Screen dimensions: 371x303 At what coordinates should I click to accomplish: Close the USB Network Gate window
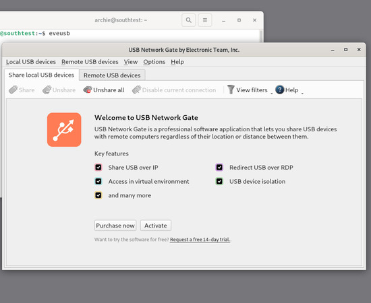[359, 50]
